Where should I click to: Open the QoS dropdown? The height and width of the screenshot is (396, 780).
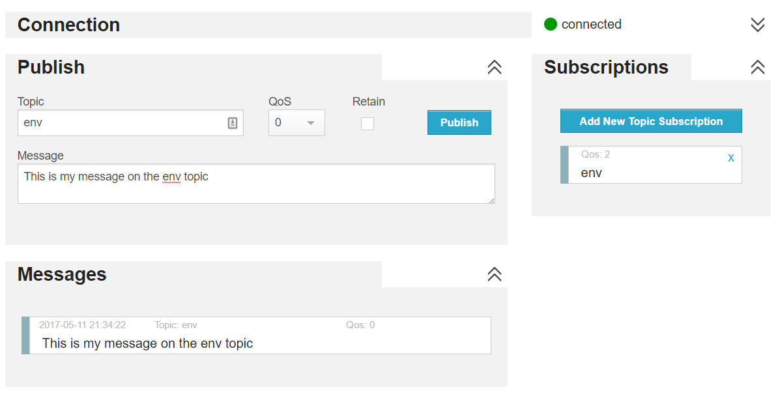(x=296, y=122)
